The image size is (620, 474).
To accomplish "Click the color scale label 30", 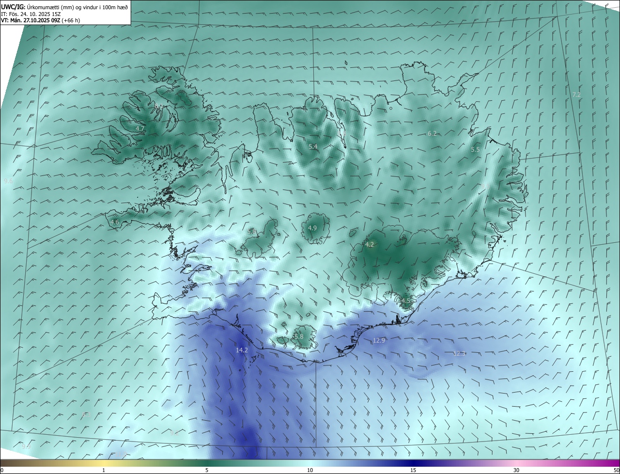I will (516, 470).
